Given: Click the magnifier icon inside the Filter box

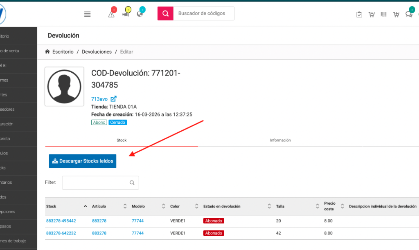Looking at the screenshot, I should click(x=132, y=183).
